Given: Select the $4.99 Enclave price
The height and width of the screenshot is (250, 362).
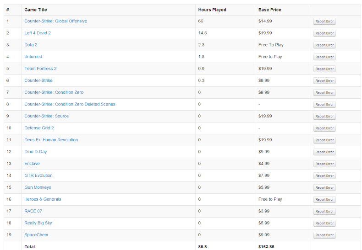Looking at the screenshot, I should (x=264, y=164).
